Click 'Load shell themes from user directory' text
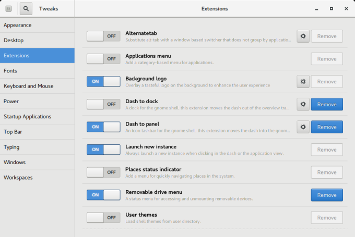 point(163,221)
